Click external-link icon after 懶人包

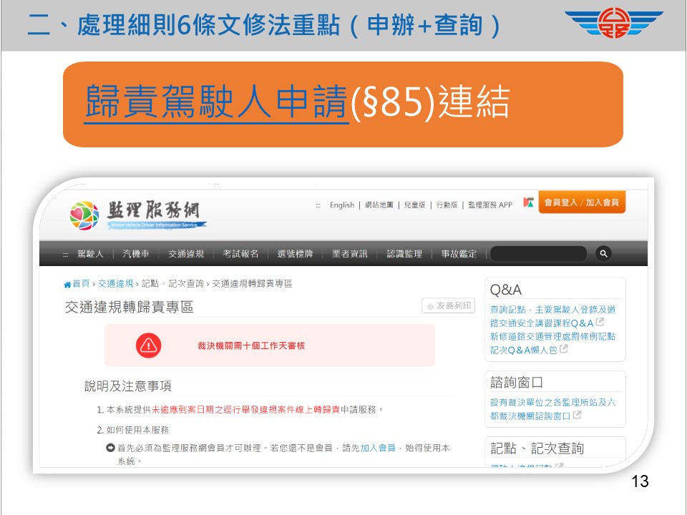coord(564,350)
